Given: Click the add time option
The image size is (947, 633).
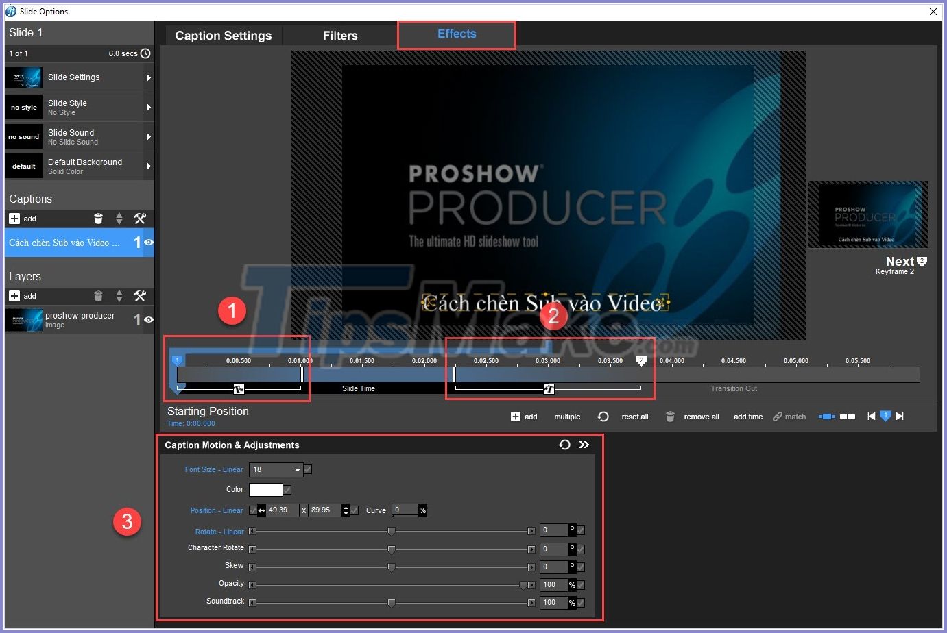Looking at the screenshot, I should click(x=747, y=416).
